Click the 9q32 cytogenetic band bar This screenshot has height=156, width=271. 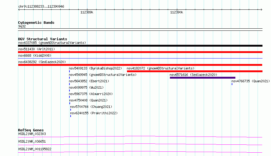pos(140,30)
